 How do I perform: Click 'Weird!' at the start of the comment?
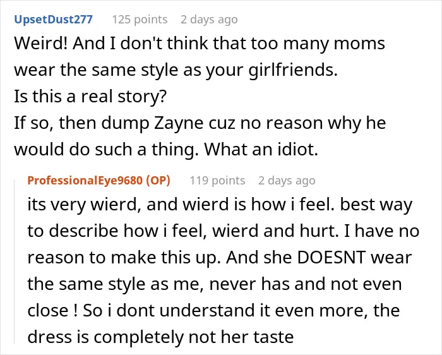point(41,44)
